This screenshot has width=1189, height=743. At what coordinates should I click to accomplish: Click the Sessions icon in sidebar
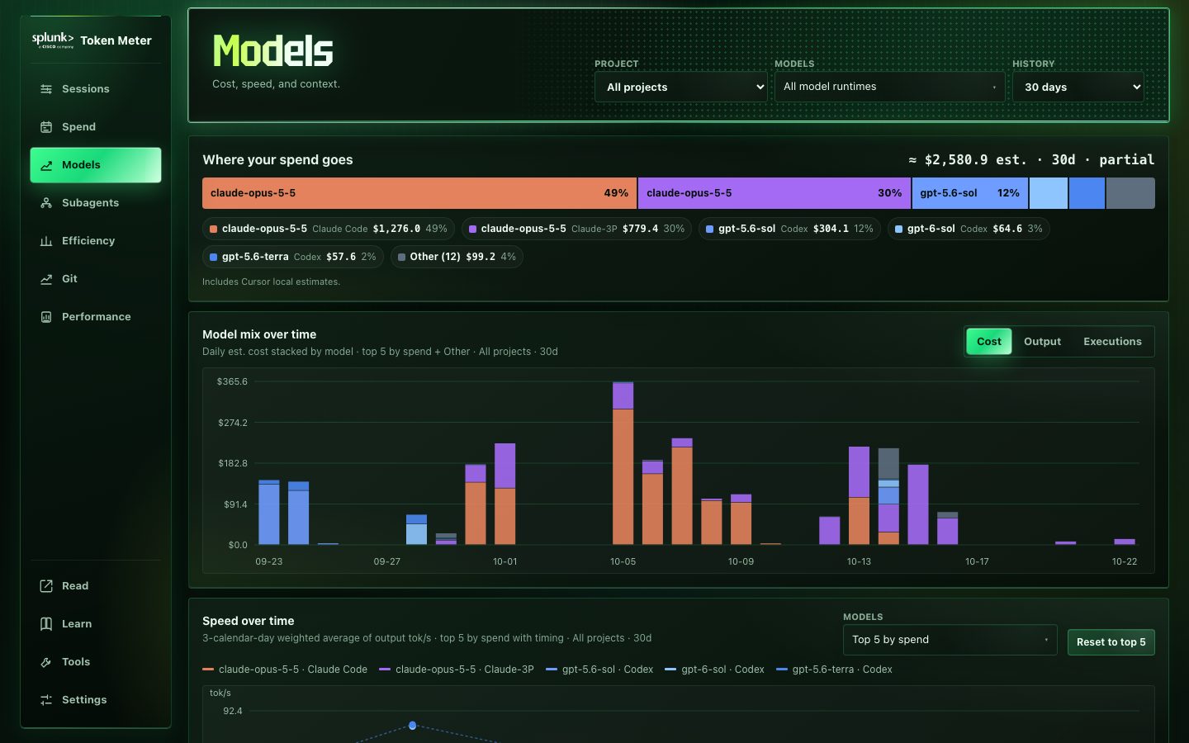(46, 89)
